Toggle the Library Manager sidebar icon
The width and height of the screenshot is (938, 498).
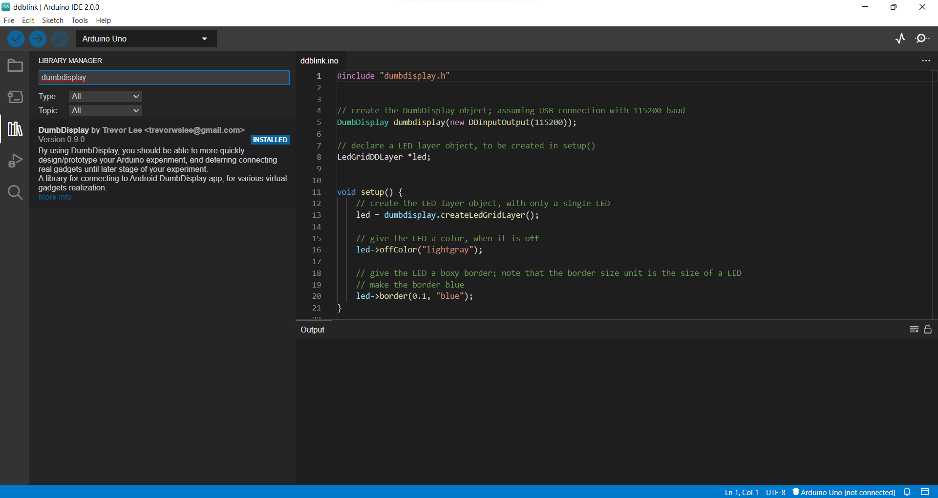pyautogui.click(x=15, y=129)
